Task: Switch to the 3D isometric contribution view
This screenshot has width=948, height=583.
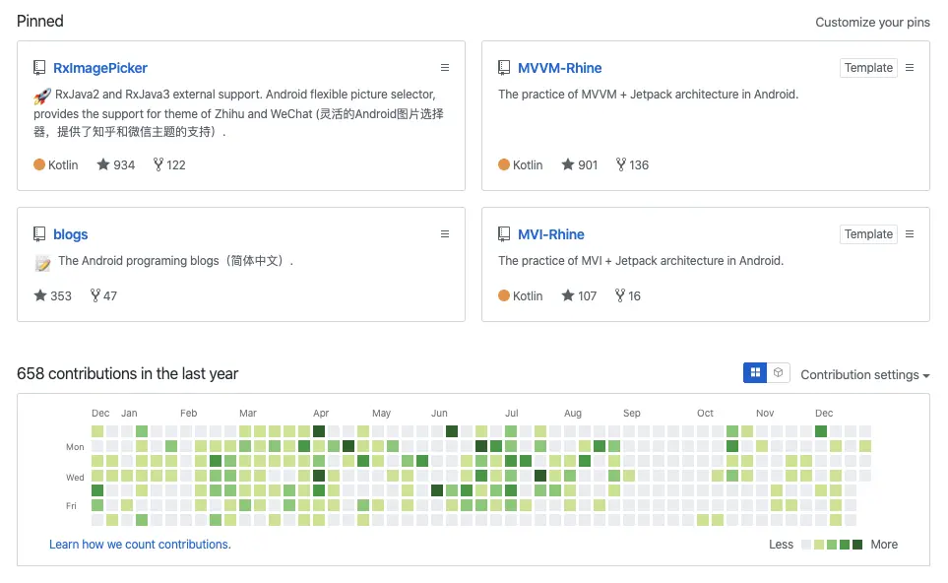Action: point(778,373)
